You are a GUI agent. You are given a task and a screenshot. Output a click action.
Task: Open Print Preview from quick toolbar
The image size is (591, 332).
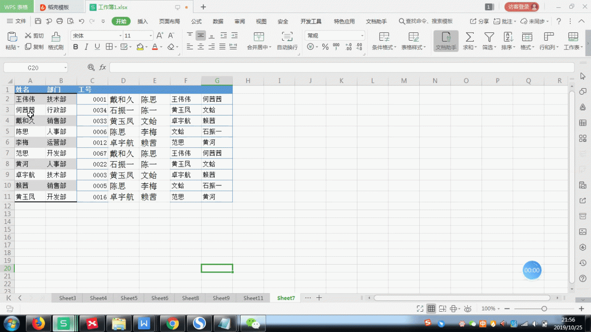coord(70,21)
